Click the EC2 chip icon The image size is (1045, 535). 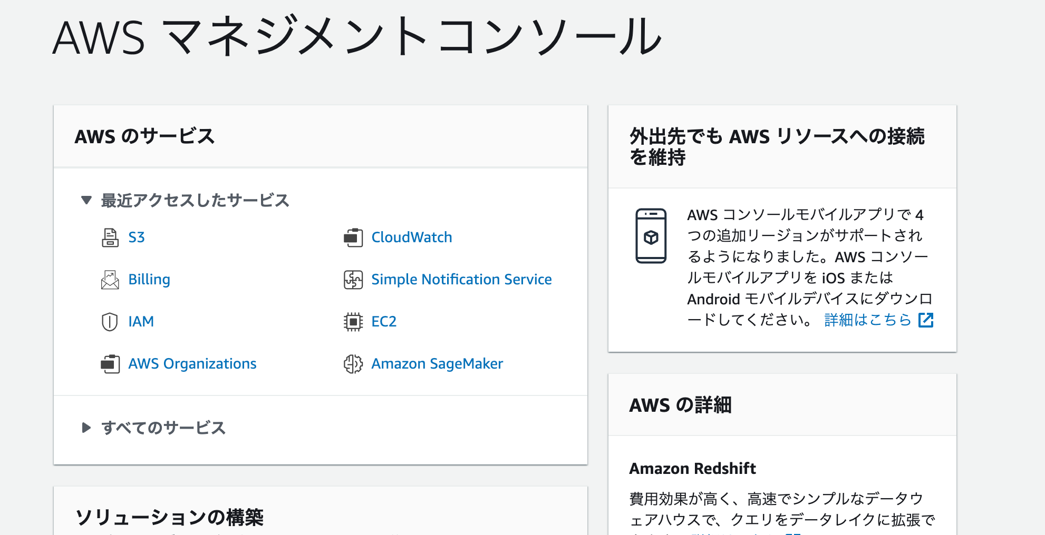[353, 322]
